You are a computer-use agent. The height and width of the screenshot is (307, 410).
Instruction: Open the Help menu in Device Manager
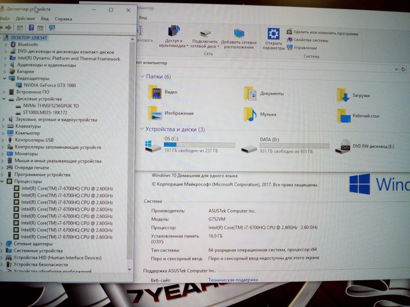pos(63,19)
